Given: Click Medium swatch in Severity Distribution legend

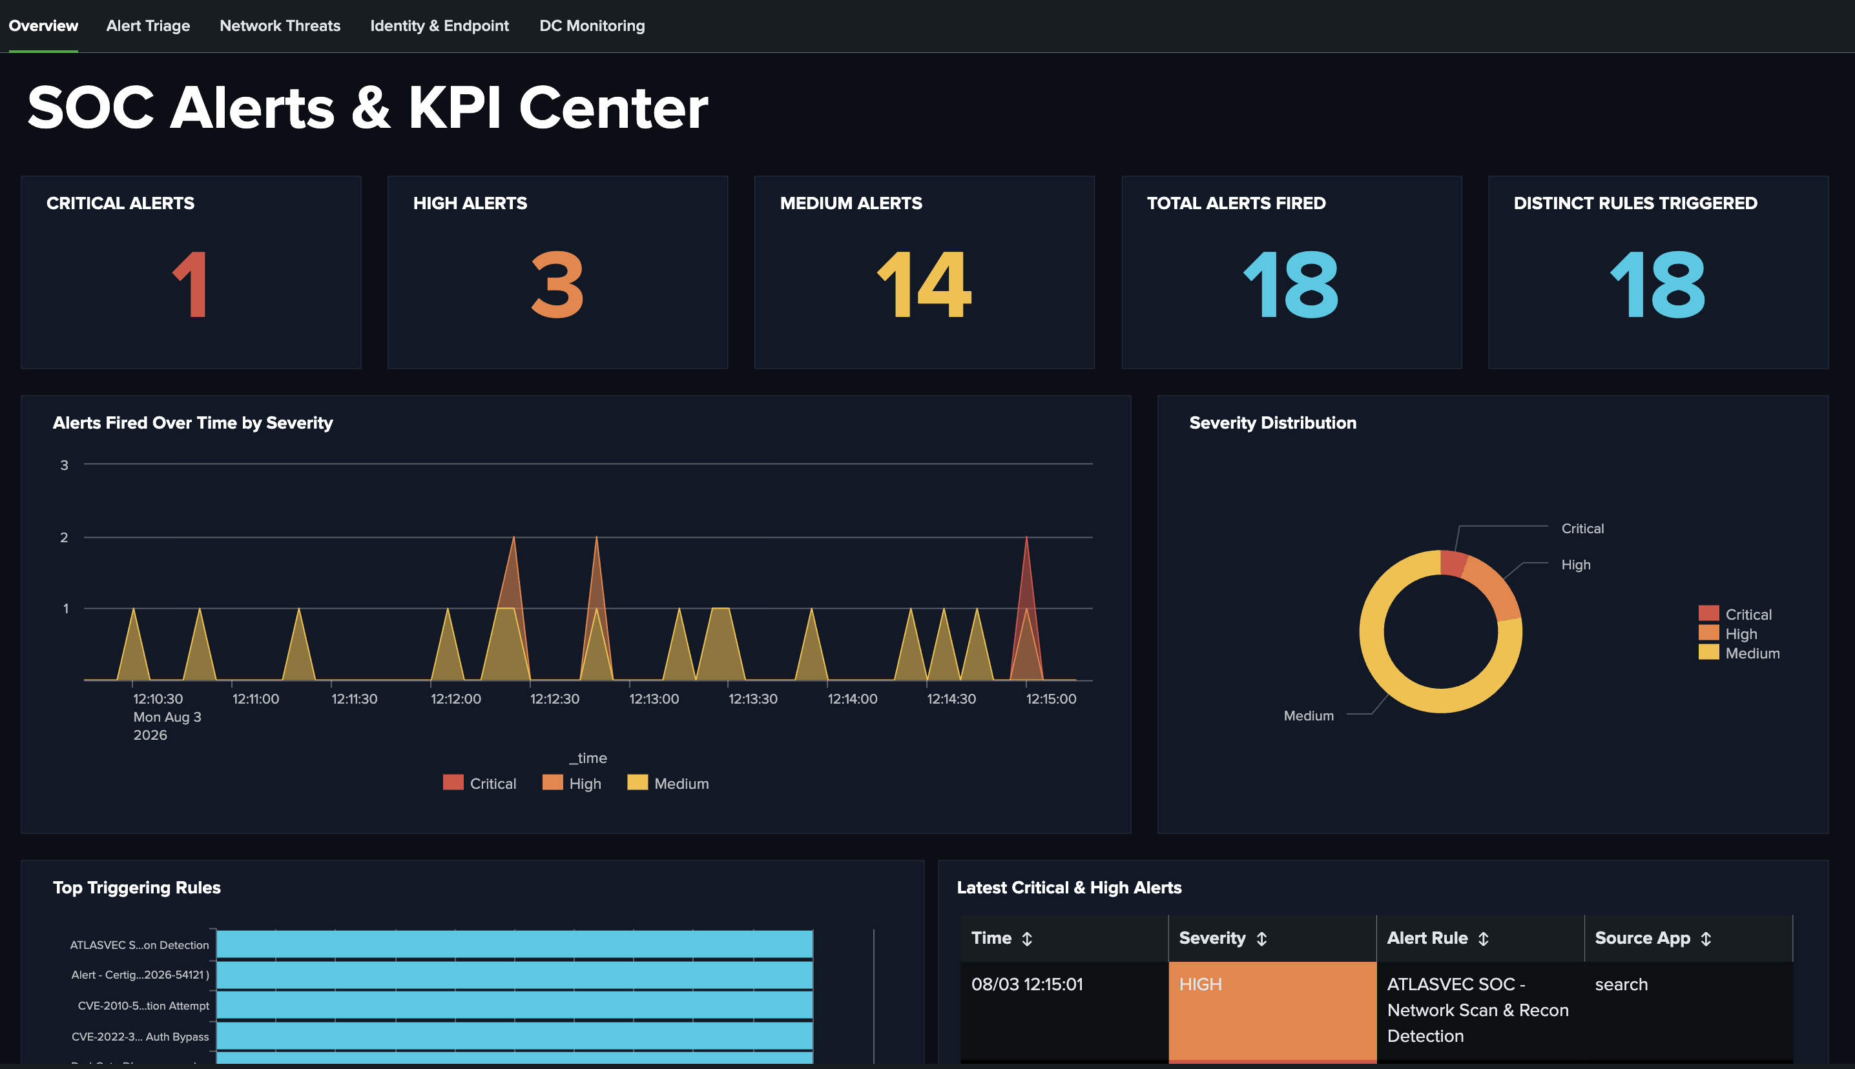Looking at the screenshot, I should [x=1708, y=651].
